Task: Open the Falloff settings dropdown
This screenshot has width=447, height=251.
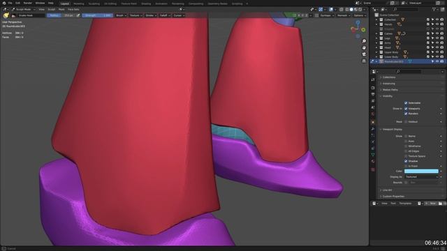Action: pos(165,15)
